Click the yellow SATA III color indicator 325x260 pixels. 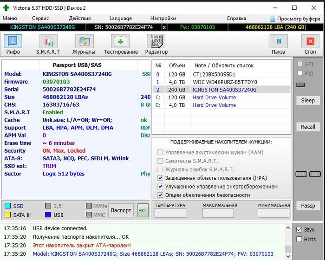point(8,214)
